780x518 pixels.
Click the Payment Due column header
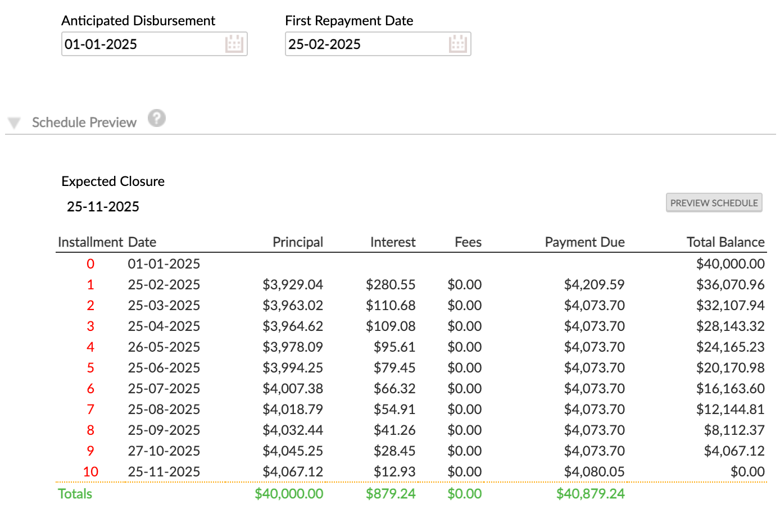point(584,242)
